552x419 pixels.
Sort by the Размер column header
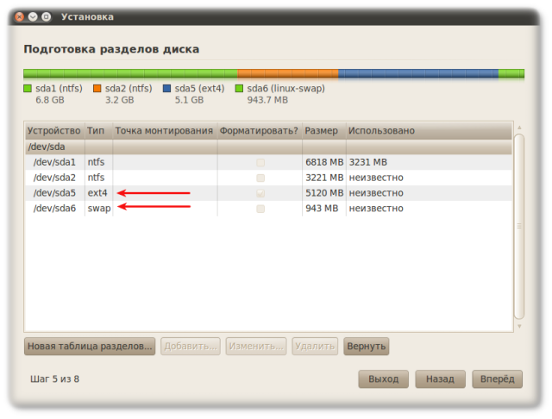323,131
